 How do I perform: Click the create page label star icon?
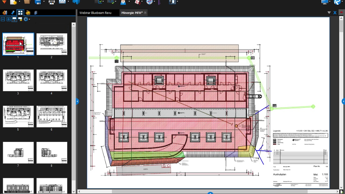coord(20,19)
